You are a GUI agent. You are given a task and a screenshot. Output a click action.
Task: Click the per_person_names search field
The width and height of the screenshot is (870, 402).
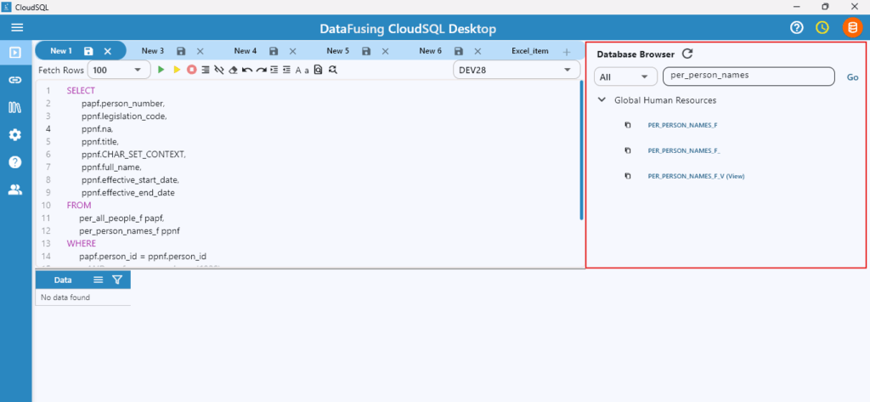(x=749, y=76)
